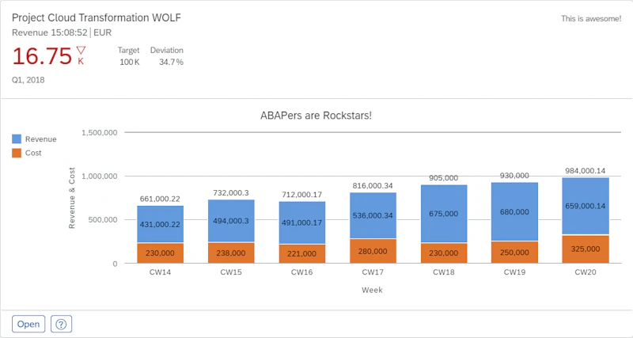Click the CW20 axis label

point(586,272)
